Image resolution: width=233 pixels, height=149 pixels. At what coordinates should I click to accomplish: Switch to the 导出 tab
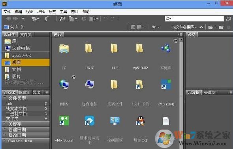[x=37, y=93]
